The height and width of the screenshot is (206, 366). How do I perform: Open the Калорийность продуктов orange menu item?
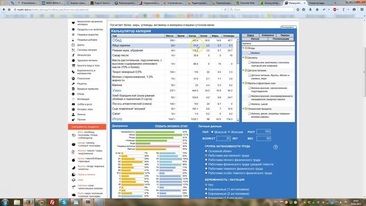87,127
